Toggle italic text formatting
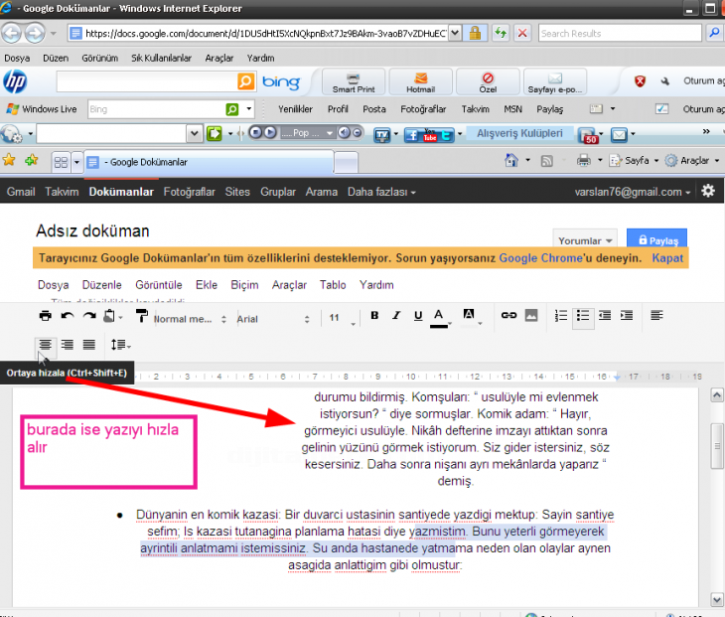This screenshot has height=617, width=725. point(396,316)
